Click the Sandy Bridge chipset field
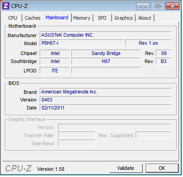Screen dimensions: 183x177 (x=106, y=53)
